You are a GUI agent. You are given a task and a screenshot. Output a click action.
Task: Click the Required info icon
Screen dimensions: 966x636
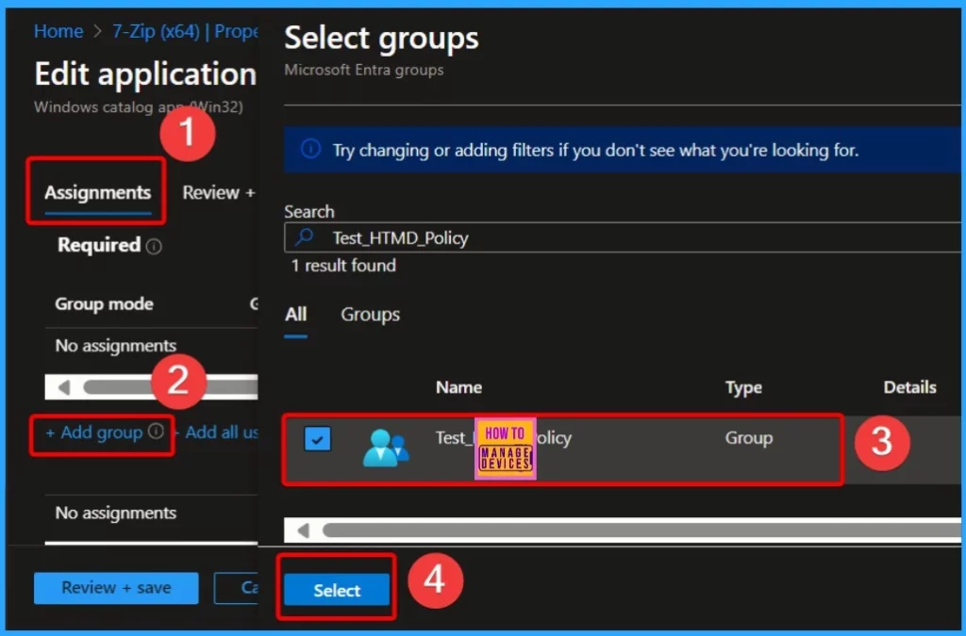coord(154,247)
